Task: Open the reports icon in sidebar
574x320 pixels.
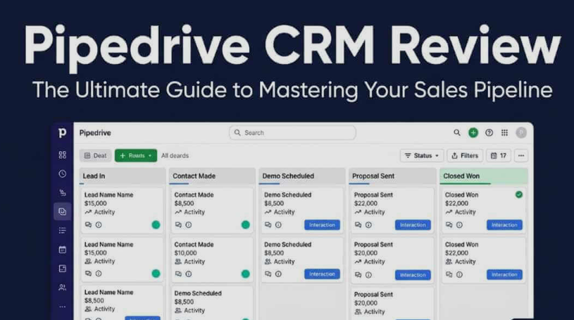Action: (x=62, y=269)
